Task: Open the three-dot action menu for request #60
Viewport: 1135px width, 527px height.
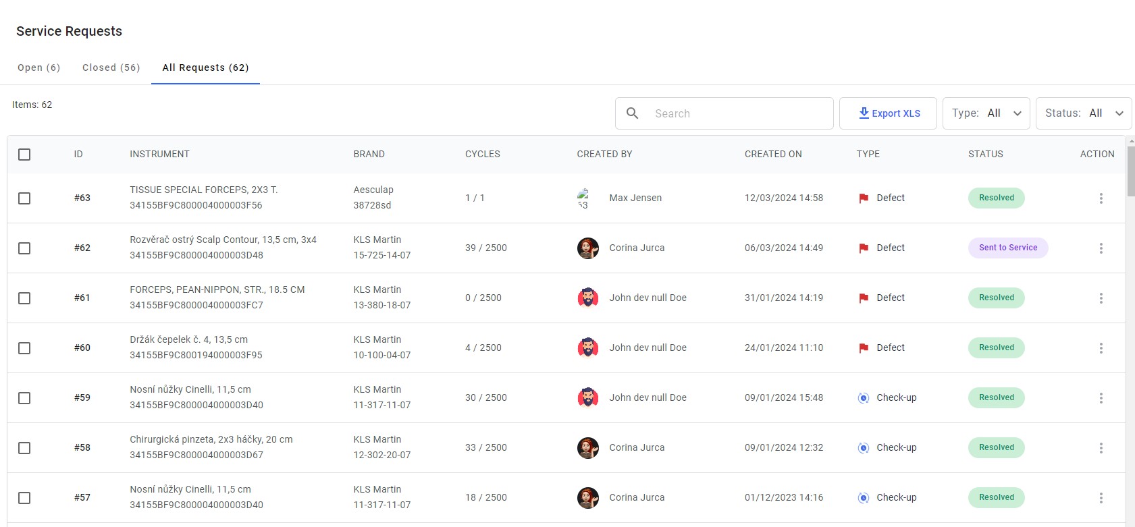Action: point(1101,348)
